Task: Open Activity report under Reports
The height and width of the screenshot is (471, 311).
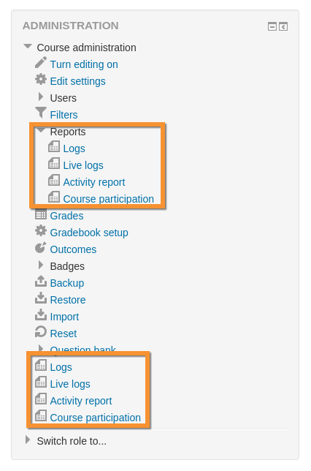Action: point(94,182)
